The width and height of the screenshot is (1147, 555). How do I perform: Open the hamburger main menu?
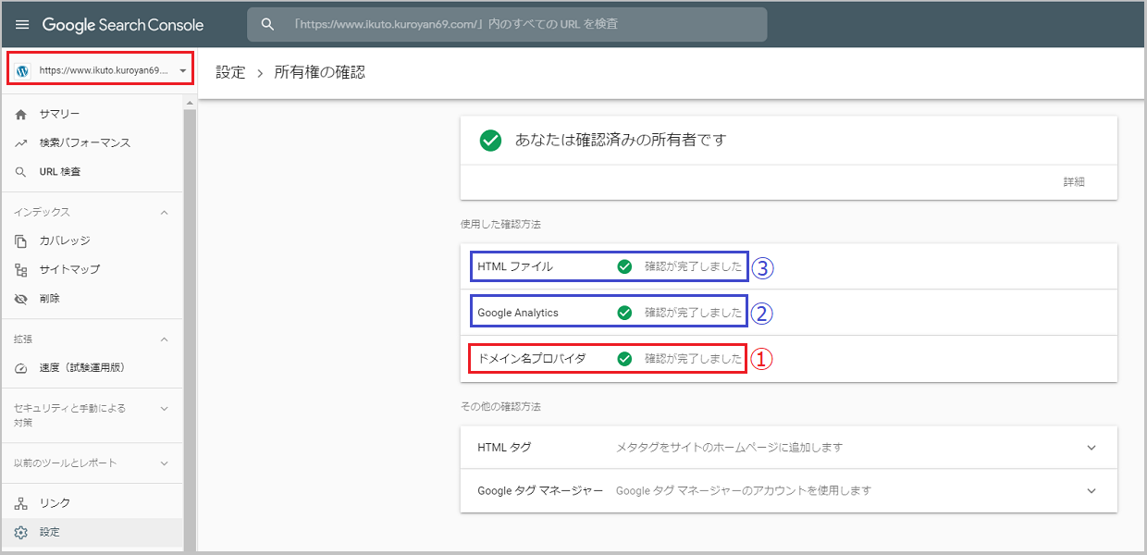tap(22, 25)
